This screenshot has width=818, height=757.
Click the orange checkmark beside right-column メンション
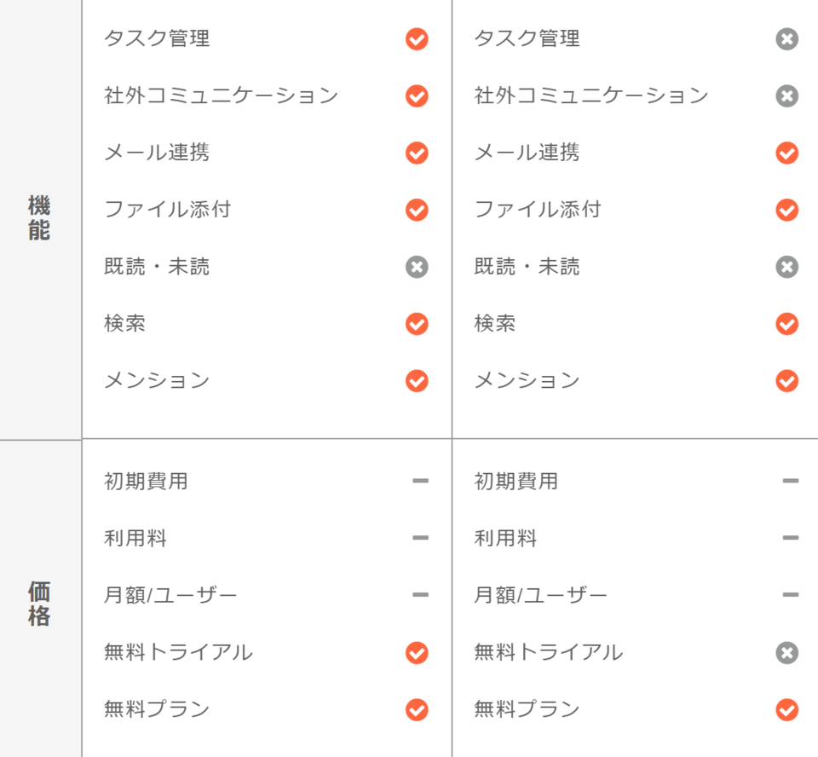coord(786,381)
